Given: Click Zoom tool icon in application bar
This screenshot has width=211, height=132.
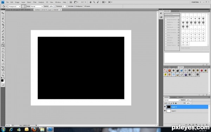Looking at the screenshot, I should [94, 2].
